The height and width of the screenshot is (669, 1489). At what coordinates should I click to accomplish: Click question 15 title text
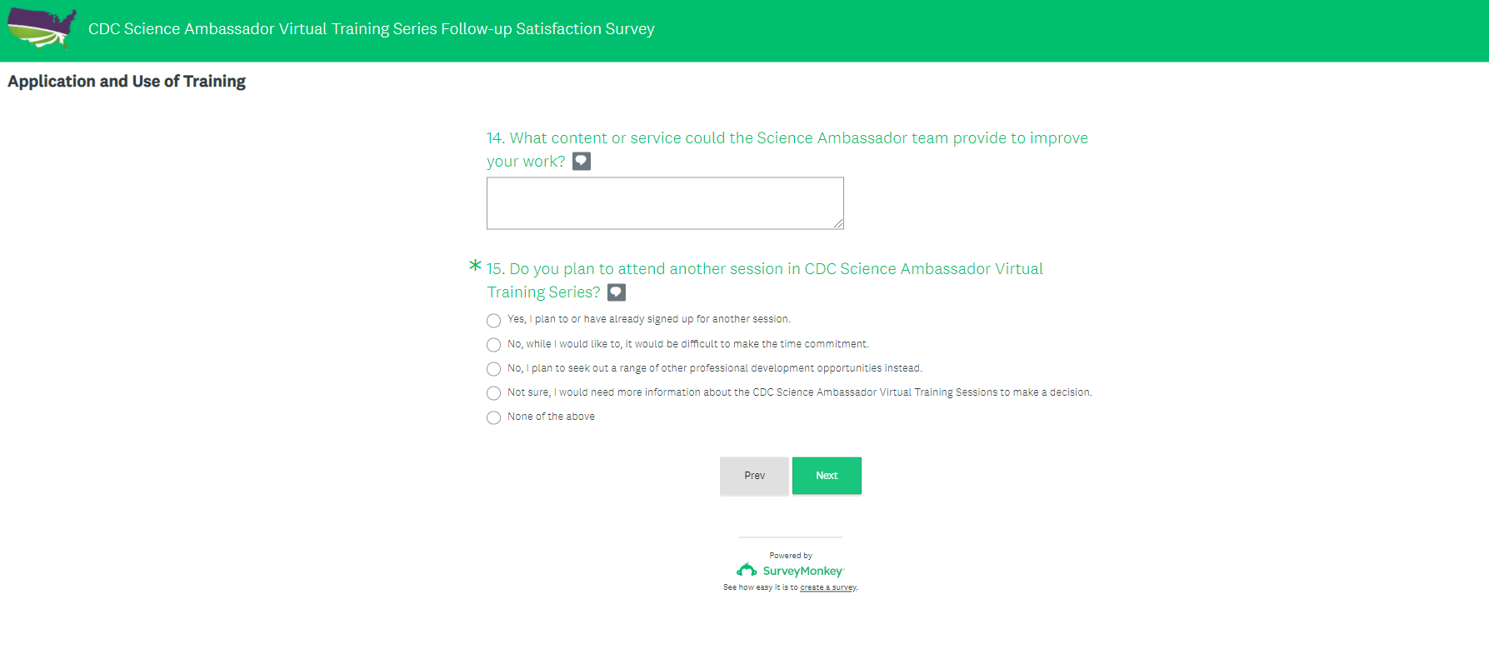[764, 269]
